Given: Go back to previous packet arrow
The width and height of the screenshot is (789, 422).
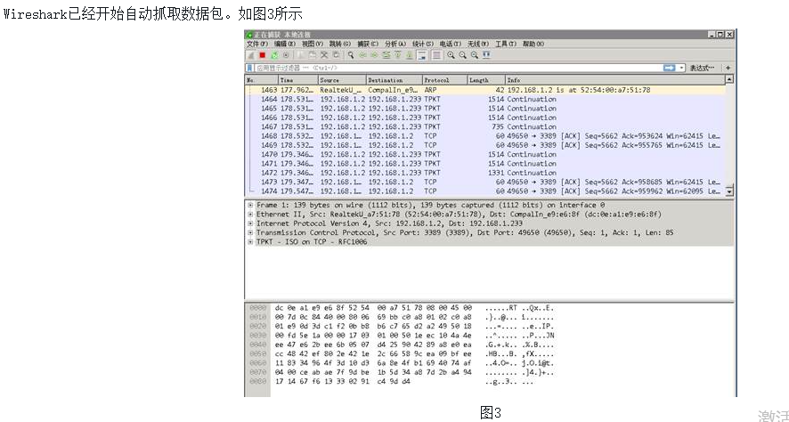Looking at the screenshot, I should (x=362, y=55).
